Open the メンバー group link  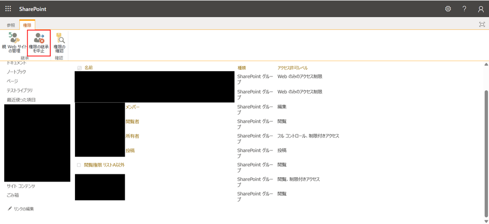(x=132, y=107)
